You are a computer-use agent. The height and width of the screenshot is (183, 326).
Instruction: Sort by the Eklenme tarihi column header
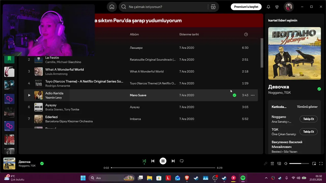click(x=189, y=34)
